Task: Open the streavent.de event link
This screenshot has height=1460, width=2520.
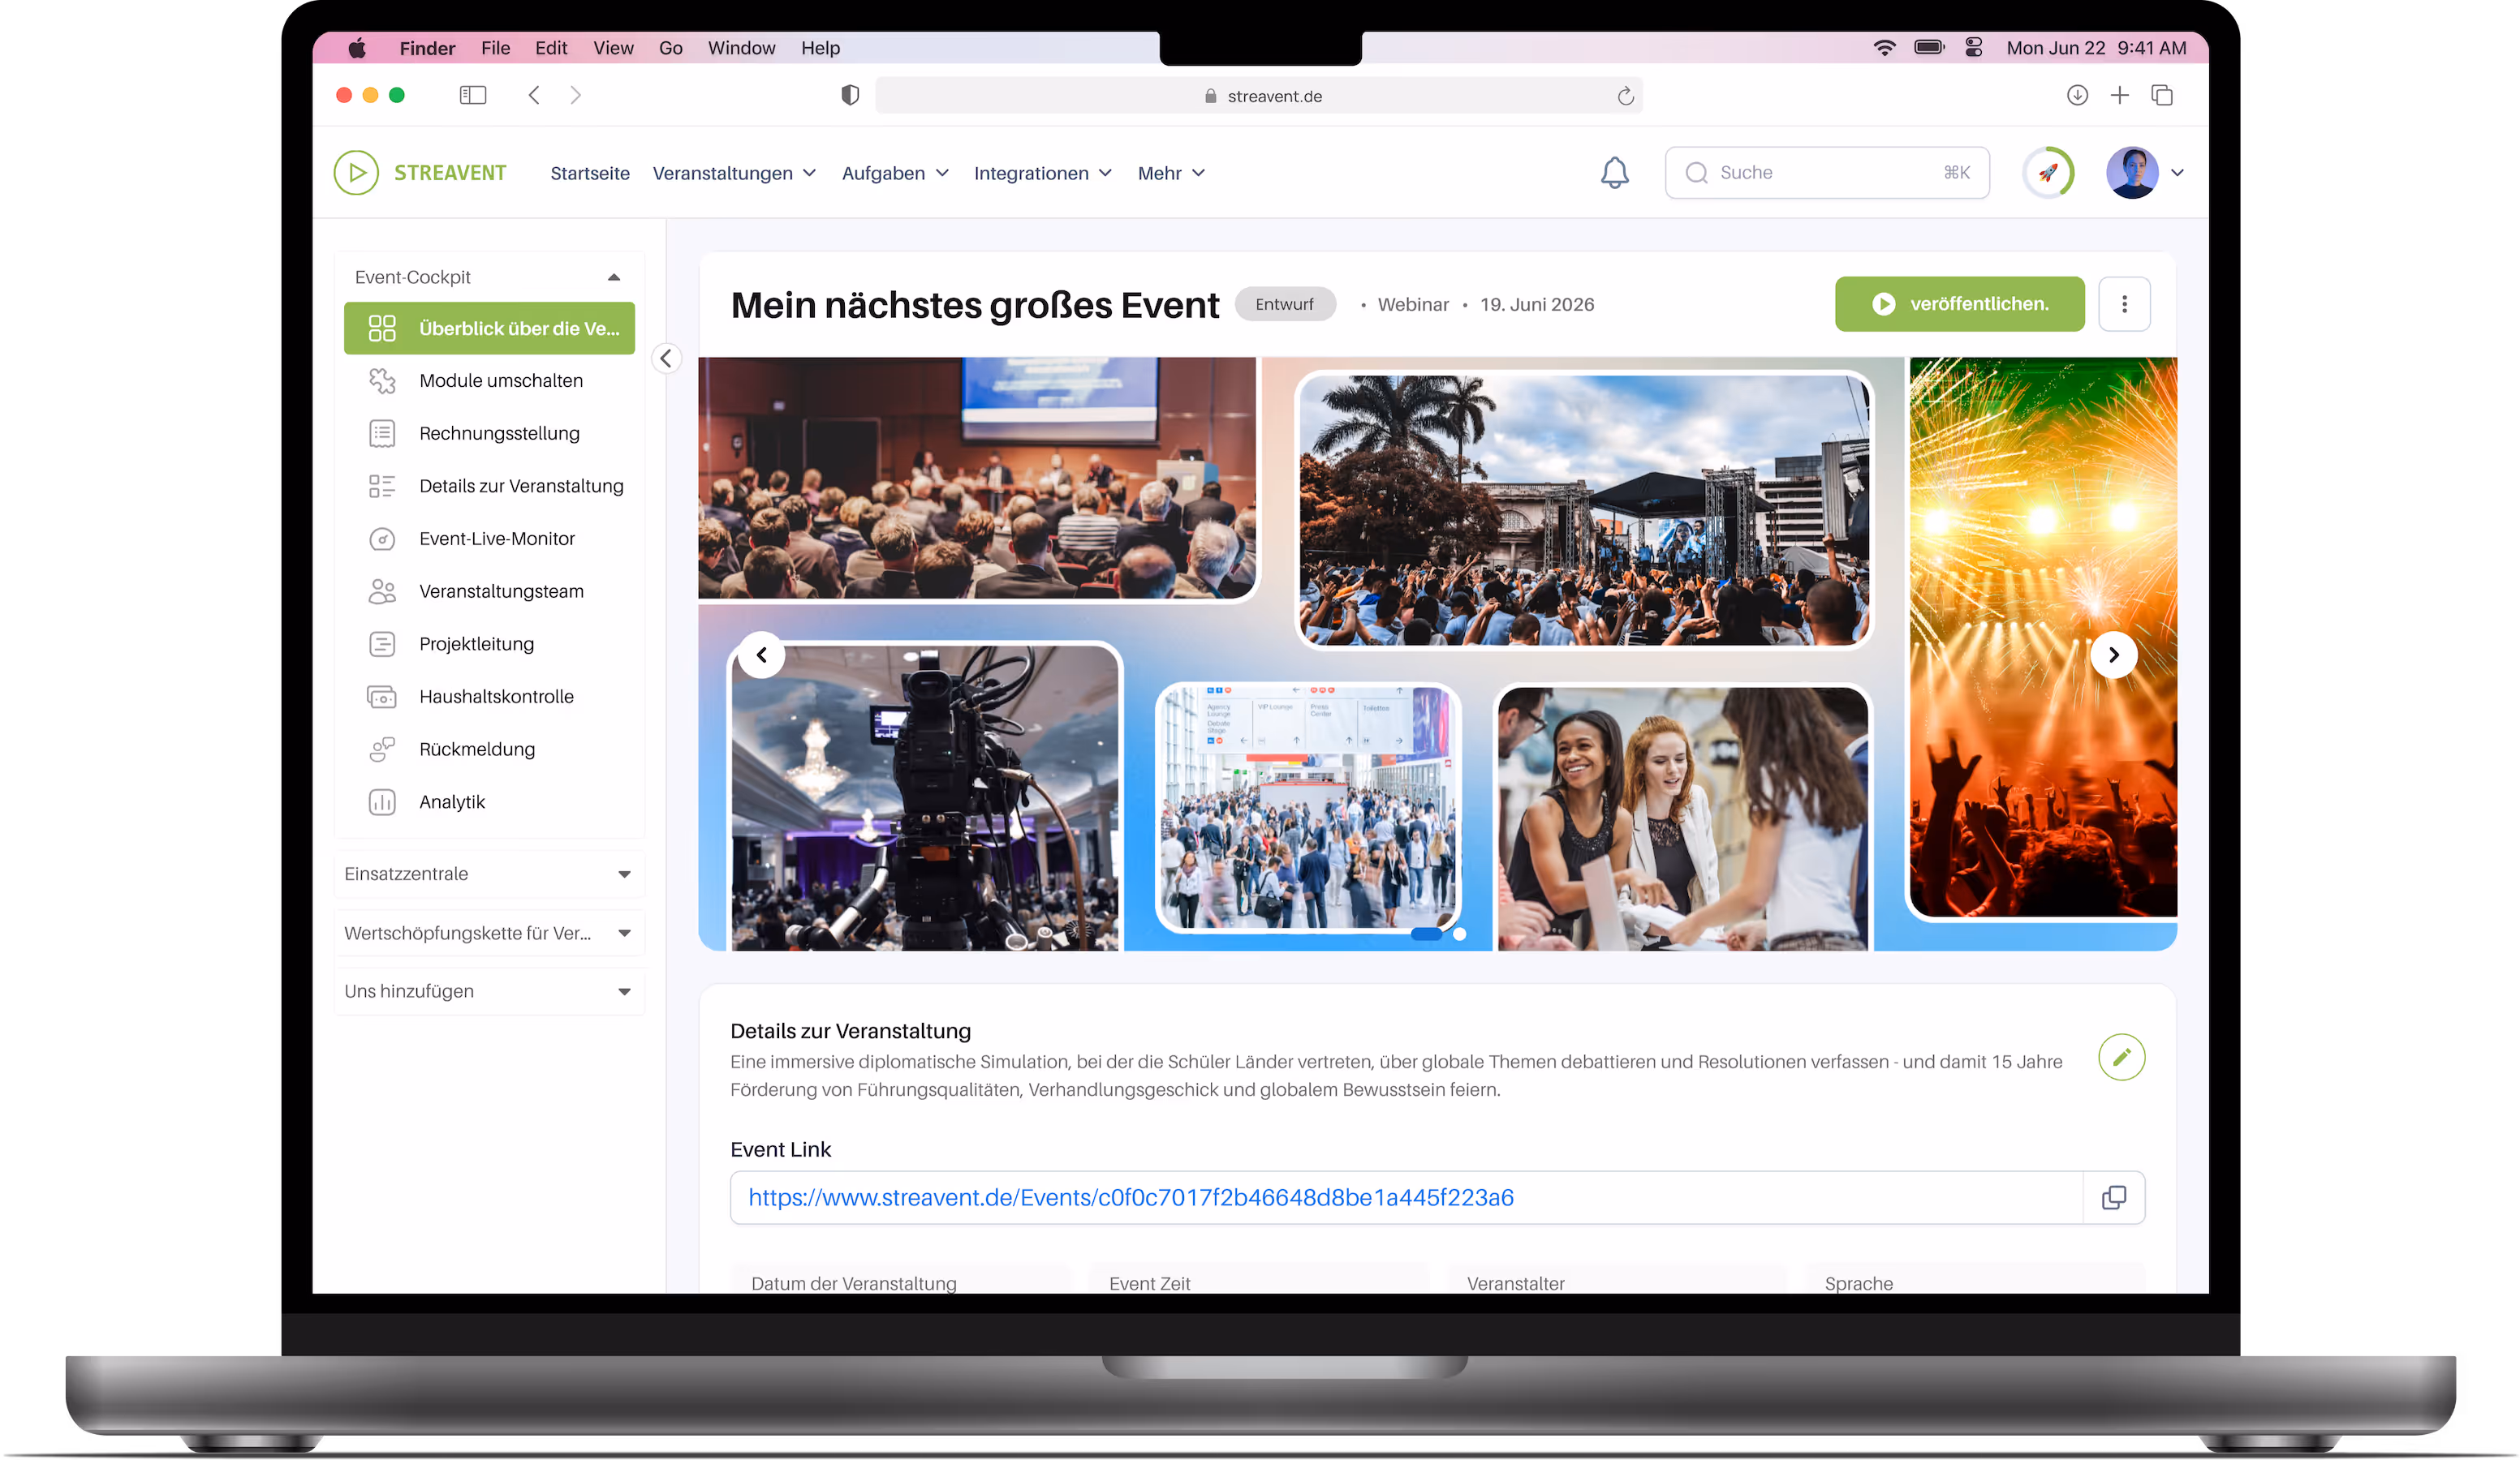Action: tap(1131, 1197)
